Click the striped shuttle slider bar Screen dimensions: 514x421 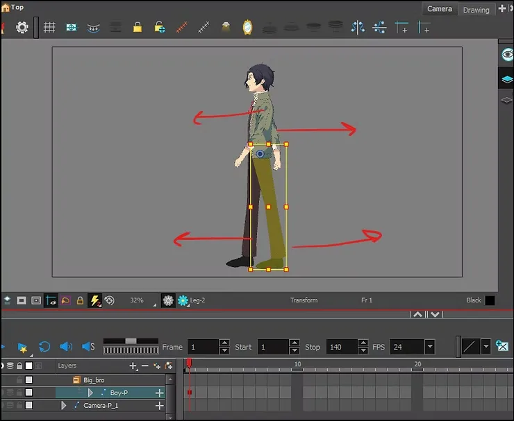tap(131, 350)
